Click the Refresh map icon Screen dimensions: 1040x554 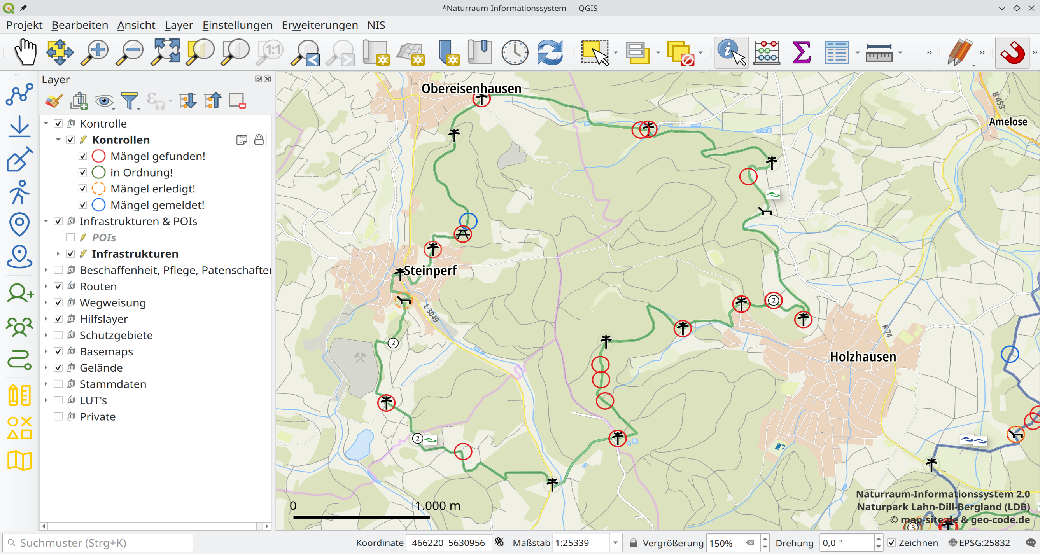[550, 52]
